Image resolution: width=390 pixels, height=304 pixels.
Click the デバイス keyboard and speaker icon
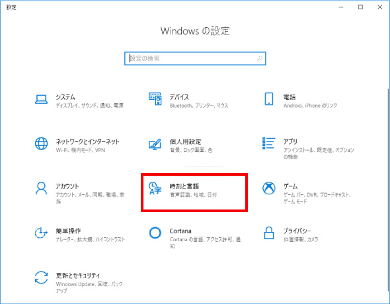tap(155, 98)
